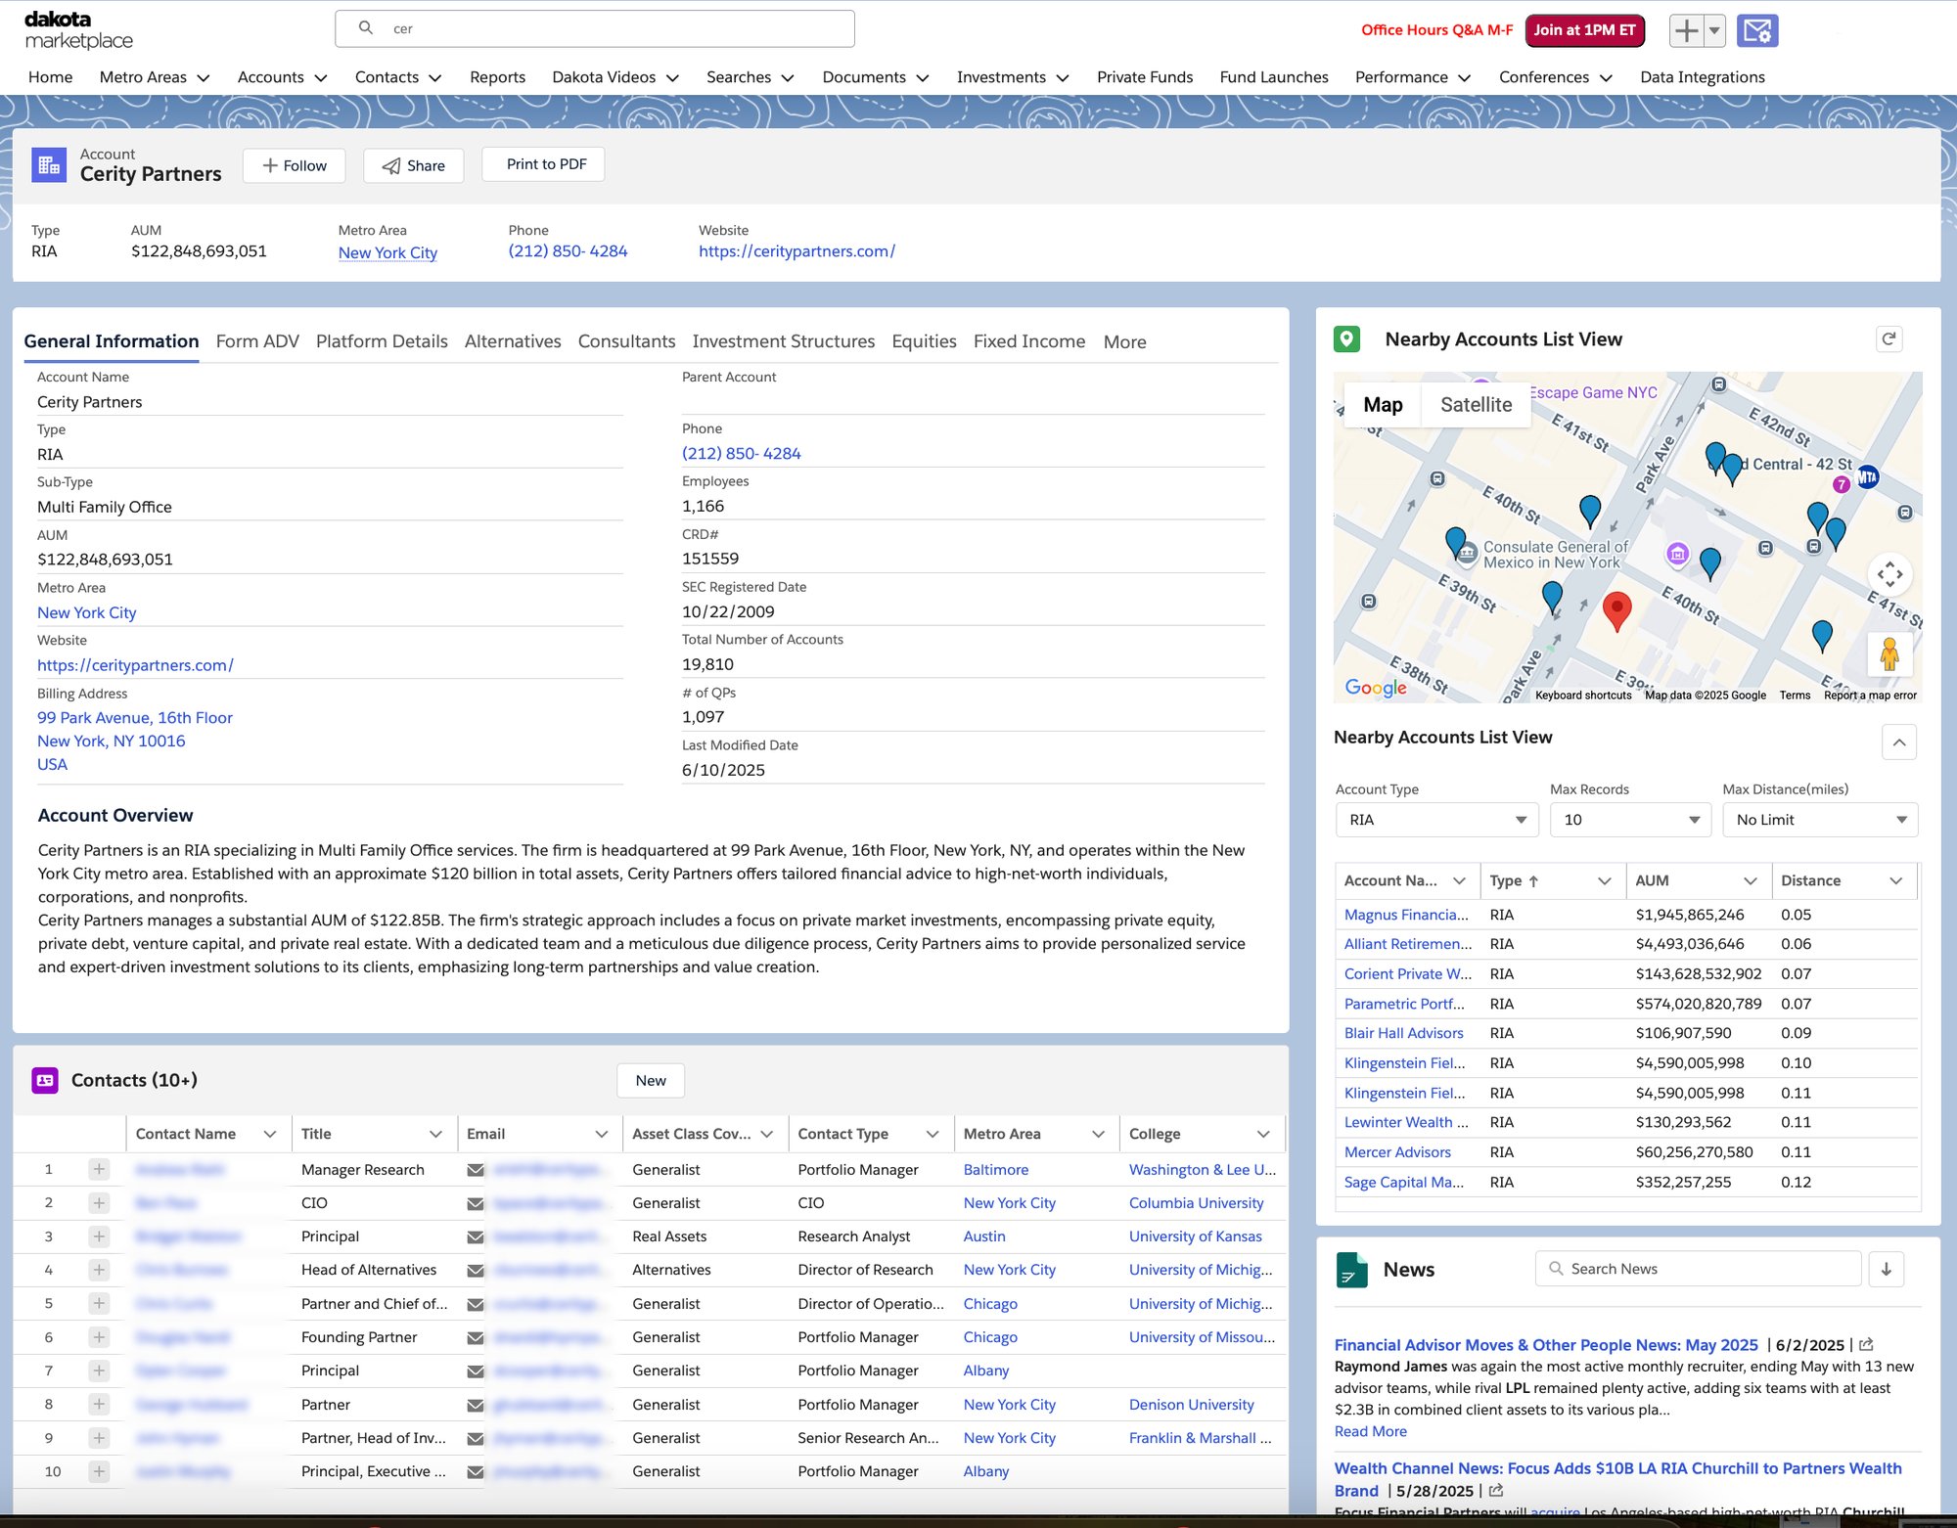Open the Max Records dropdown
Image resolution: width=1957 pixels, height=1528 pixels.
(1629, 820)
